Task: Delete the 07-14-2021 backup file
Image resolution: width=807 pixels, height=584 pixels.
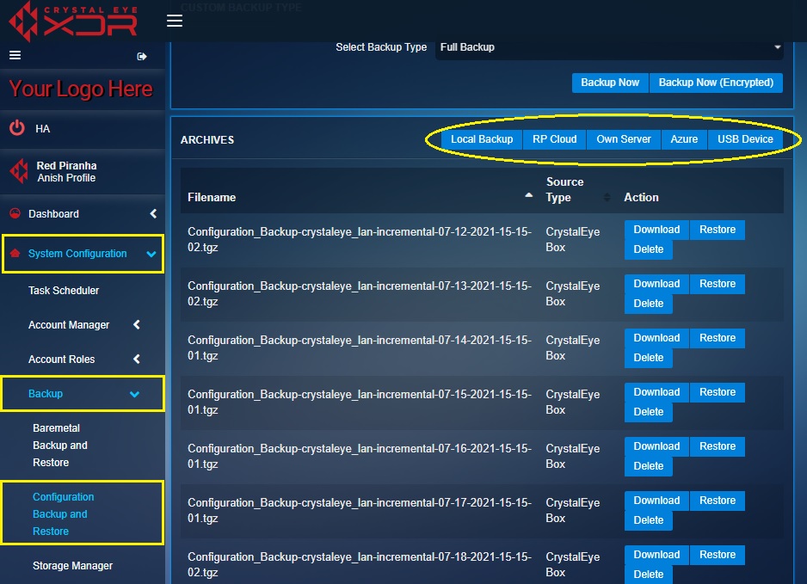Action: click(649, 358)
